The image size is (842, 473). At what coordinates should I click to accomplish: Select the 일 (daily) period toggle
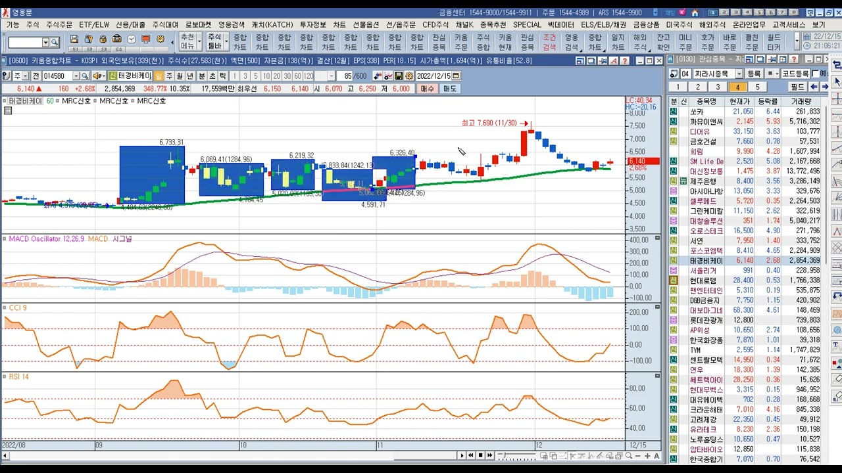[159, 76]
